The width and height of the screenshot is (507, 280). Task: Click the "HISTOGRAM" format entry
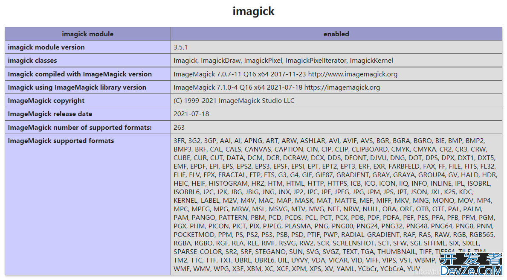tap(228, 184)
